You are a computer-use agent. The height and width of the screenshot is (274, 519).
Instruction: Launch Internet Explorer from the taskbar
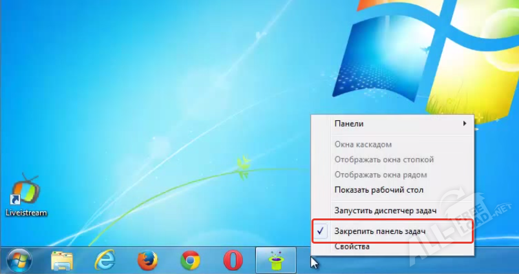coord(105,260)
